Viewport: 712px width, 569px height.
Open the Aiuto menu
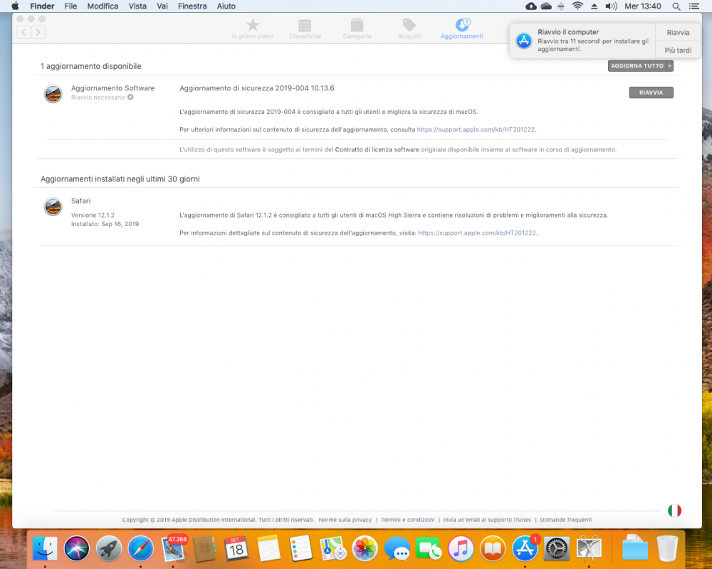coord(226,6)
